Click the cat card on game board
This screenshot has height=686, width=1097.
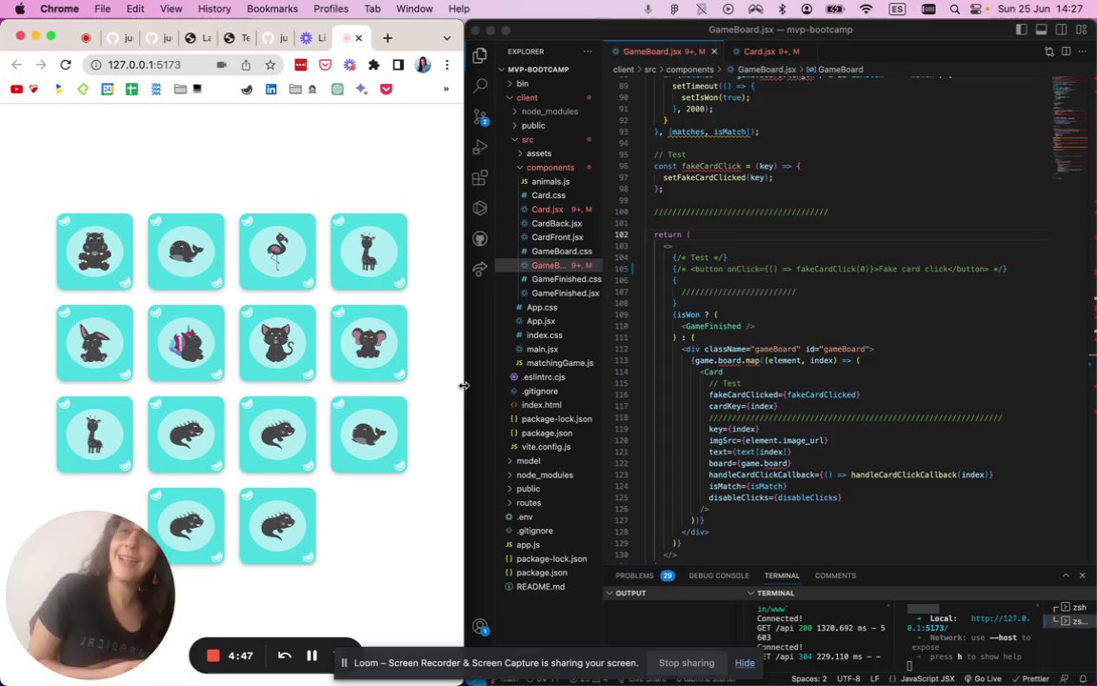[278, 343]
